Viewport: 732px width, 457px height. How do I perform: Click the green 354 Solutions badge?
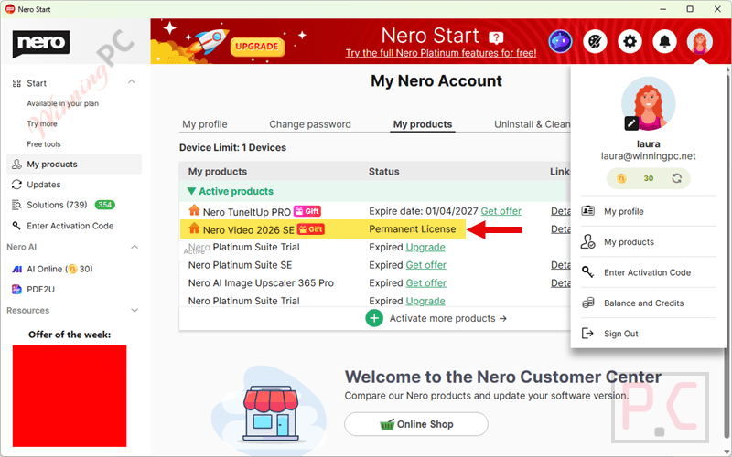tap(104, 205)
